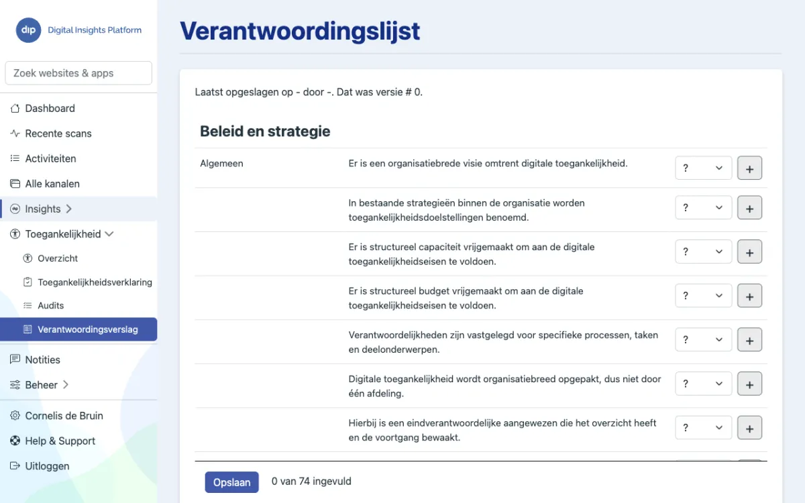Expand the Beheer menu chevron

click(x=66, y=385)
